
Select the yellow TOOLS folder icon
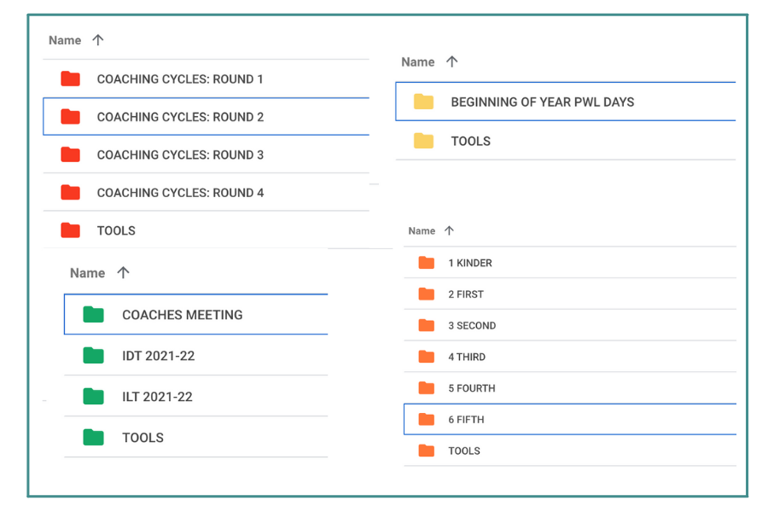423,141
